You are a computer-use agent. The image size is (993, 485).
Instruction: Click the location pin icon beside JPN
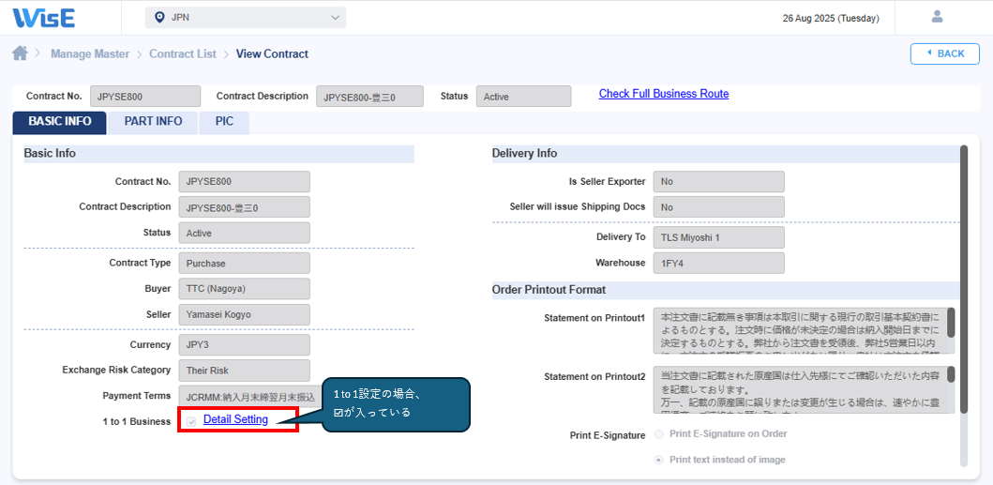[x=159, y=18]
